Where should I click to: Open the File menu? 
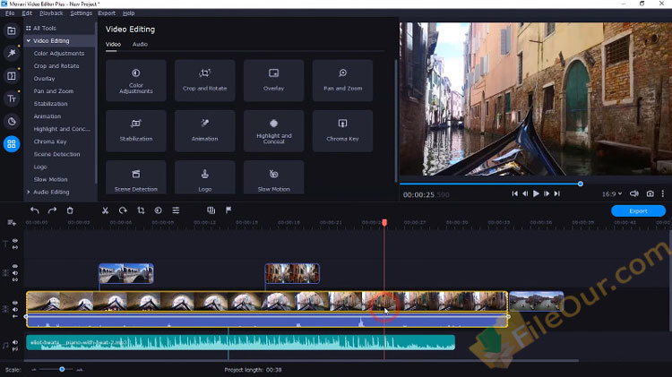[x=10, y=13]
